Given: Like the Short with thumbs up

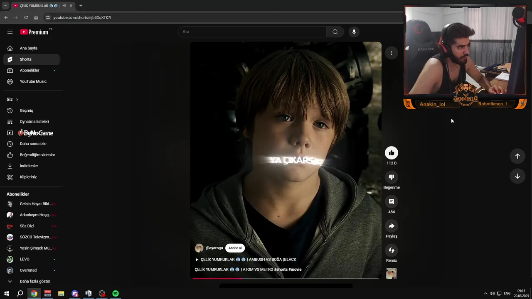Looking at the screenshot, I should 392,153.
